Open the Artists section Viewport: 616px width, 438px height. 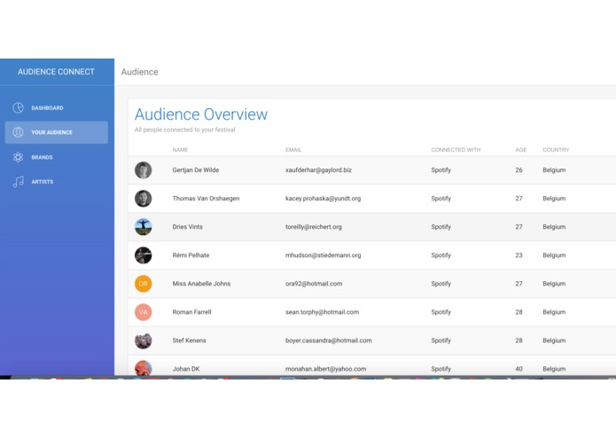coord(56,182)
